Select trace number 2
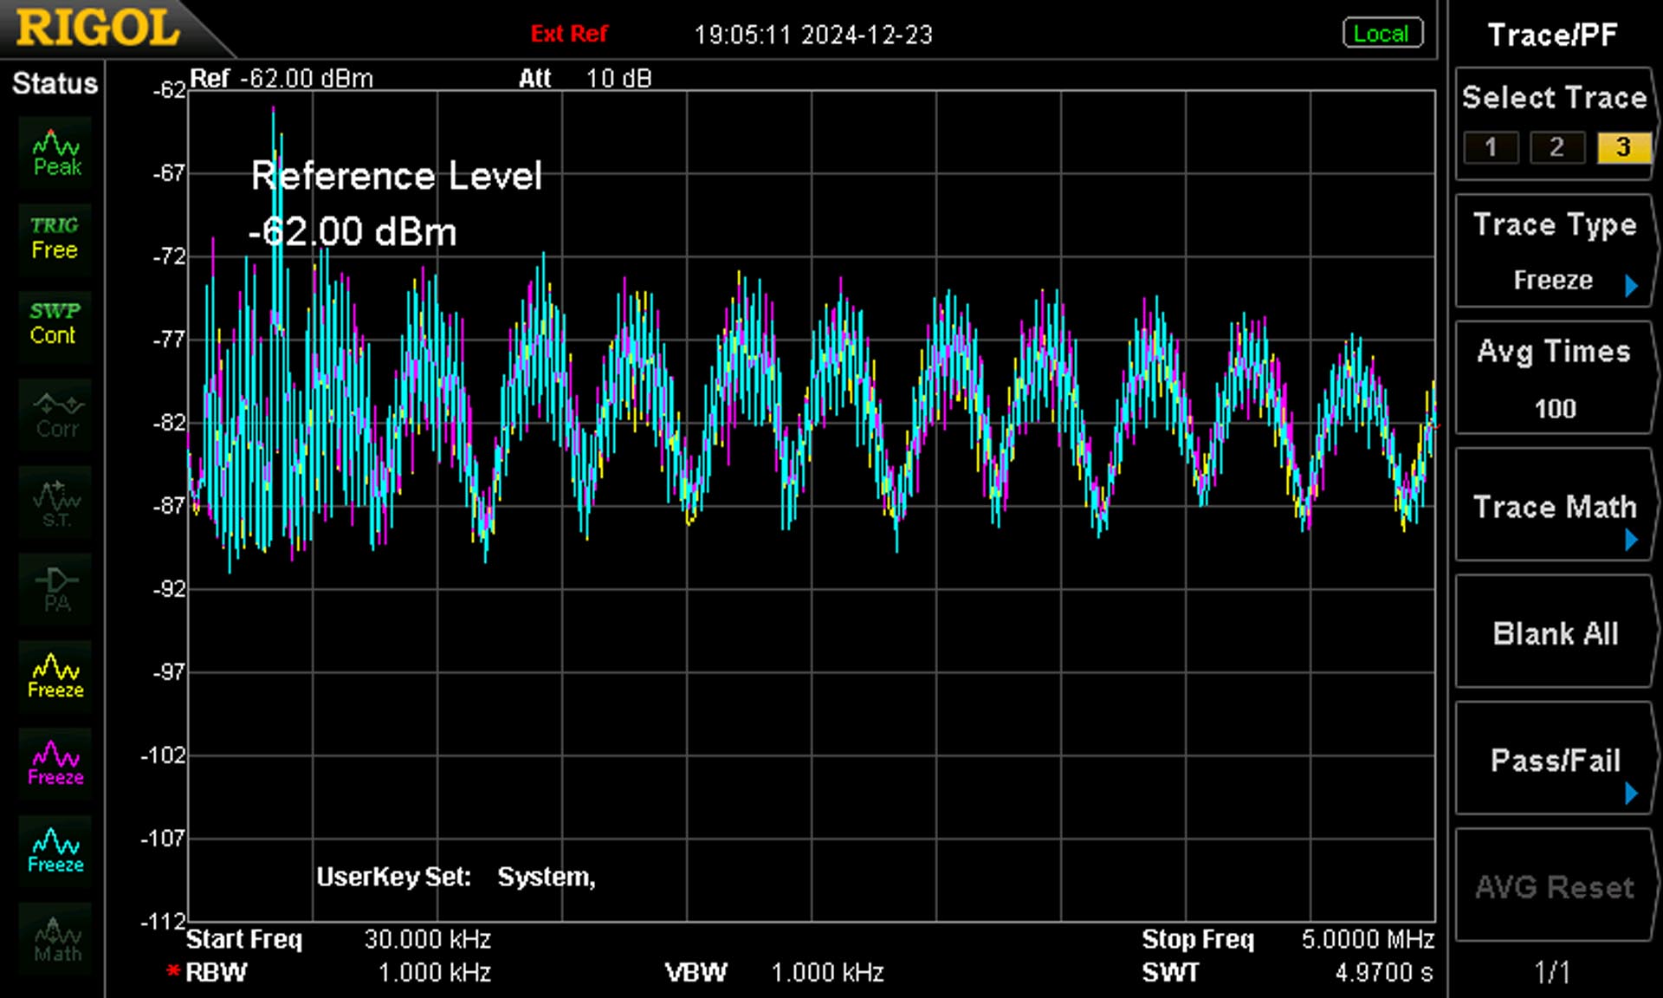This screenshot has height=998, width=1663. point(1556,147)
